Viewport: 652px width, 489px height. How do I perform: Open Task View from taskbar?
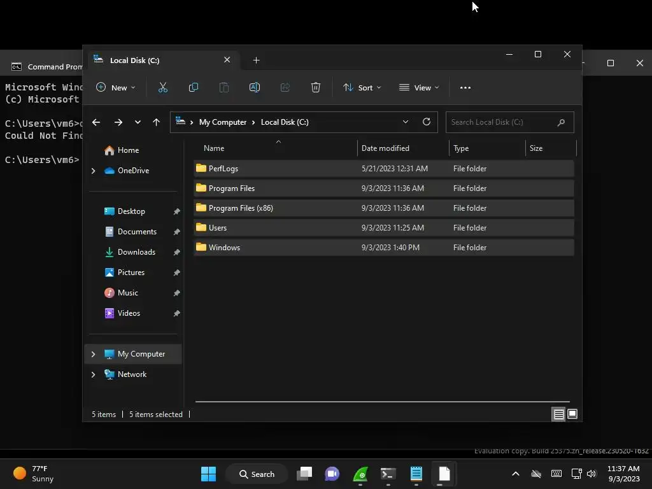(304, 474)
